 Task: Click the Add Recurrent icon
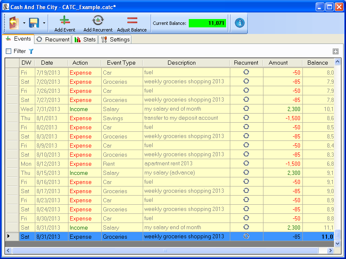coord(98,21)
